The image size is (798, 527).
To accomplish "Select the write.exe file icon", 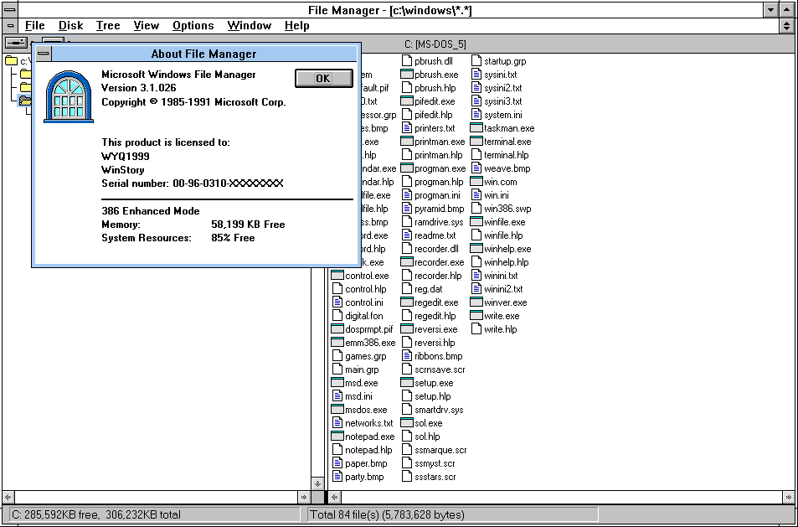I will (x=476, y=316).
